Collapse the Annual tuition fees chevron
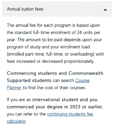Viewport: 114px width, 128px height. 105,10
